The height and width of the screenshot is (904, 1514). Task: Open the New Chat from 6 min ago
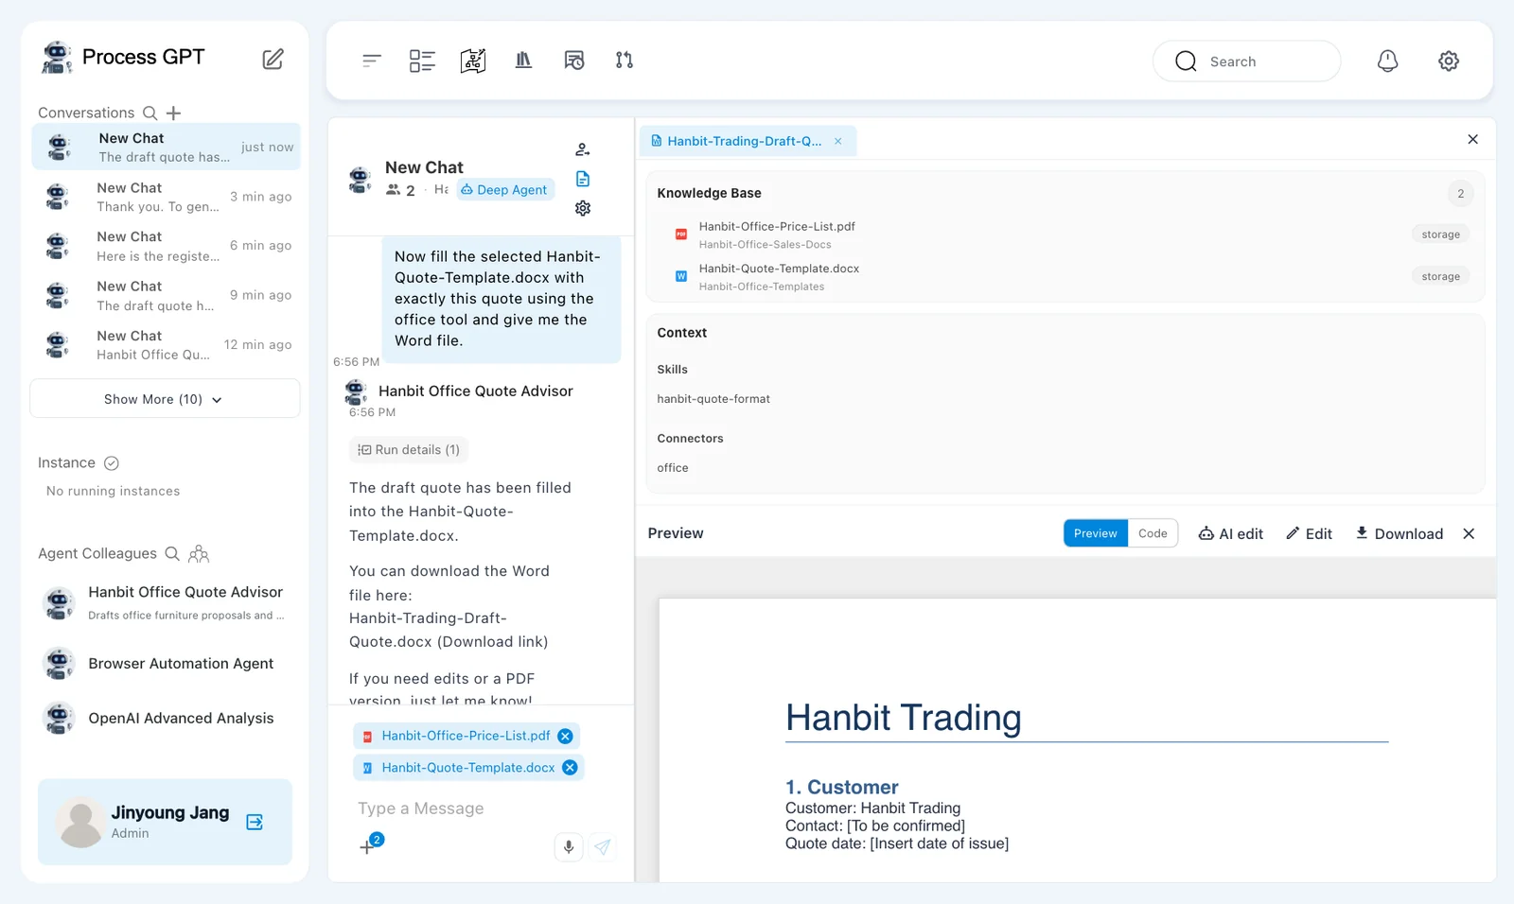coord(167,246)
